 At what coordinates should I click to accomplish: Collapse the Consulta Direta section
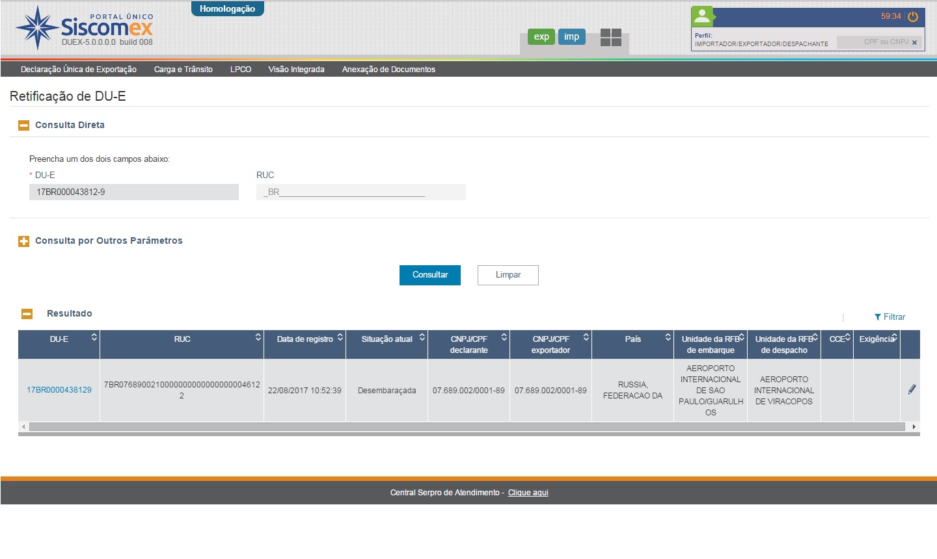(23, 125)
